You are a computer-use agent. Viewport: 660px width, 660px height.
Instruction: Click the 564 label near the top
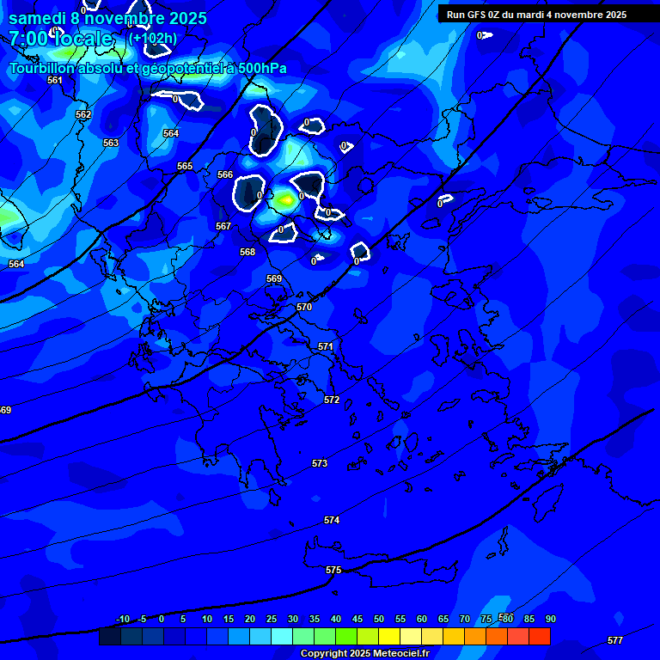coord(171,133)
